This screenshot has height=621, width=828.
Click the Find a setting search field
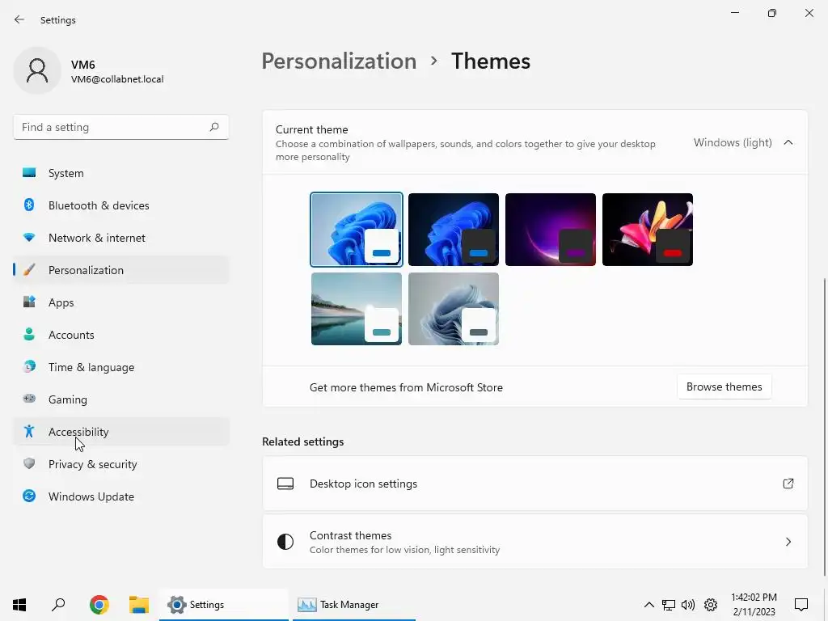[x=121, y=127]
